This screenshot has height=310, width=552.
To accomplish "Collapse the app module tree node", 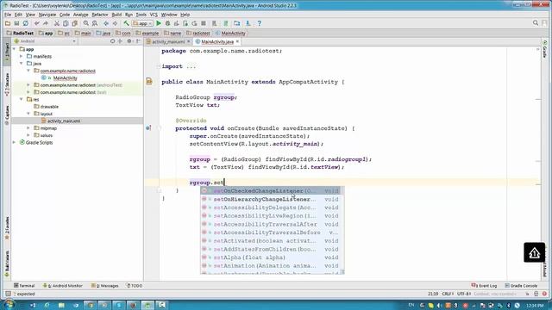I will tap(15, 49).
